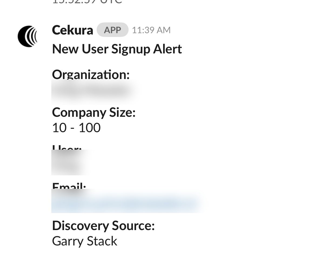Screen dimensions: 316x260
Task: Click the 'Discovery Source:' label
Action: (103, 225)
